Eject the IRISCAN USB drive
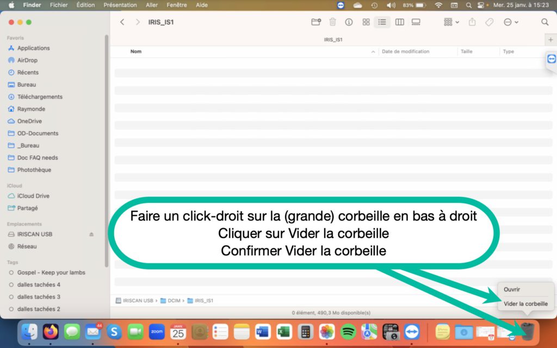Screen dimensions: 557x348 pyautogui.click(x=91, y=234)
